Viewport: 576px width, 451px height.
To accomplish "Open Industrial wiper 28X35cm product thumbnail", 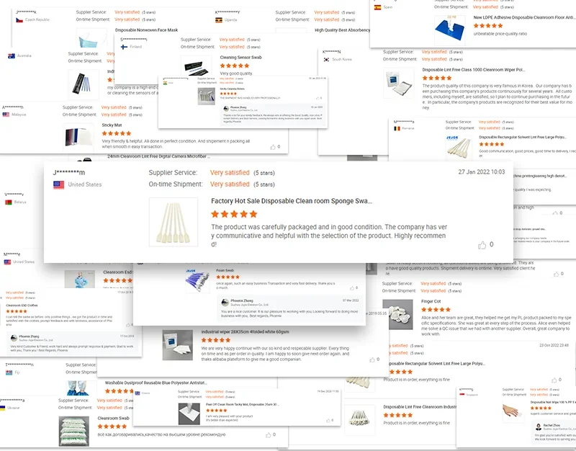I will click(x=178, y=345).
